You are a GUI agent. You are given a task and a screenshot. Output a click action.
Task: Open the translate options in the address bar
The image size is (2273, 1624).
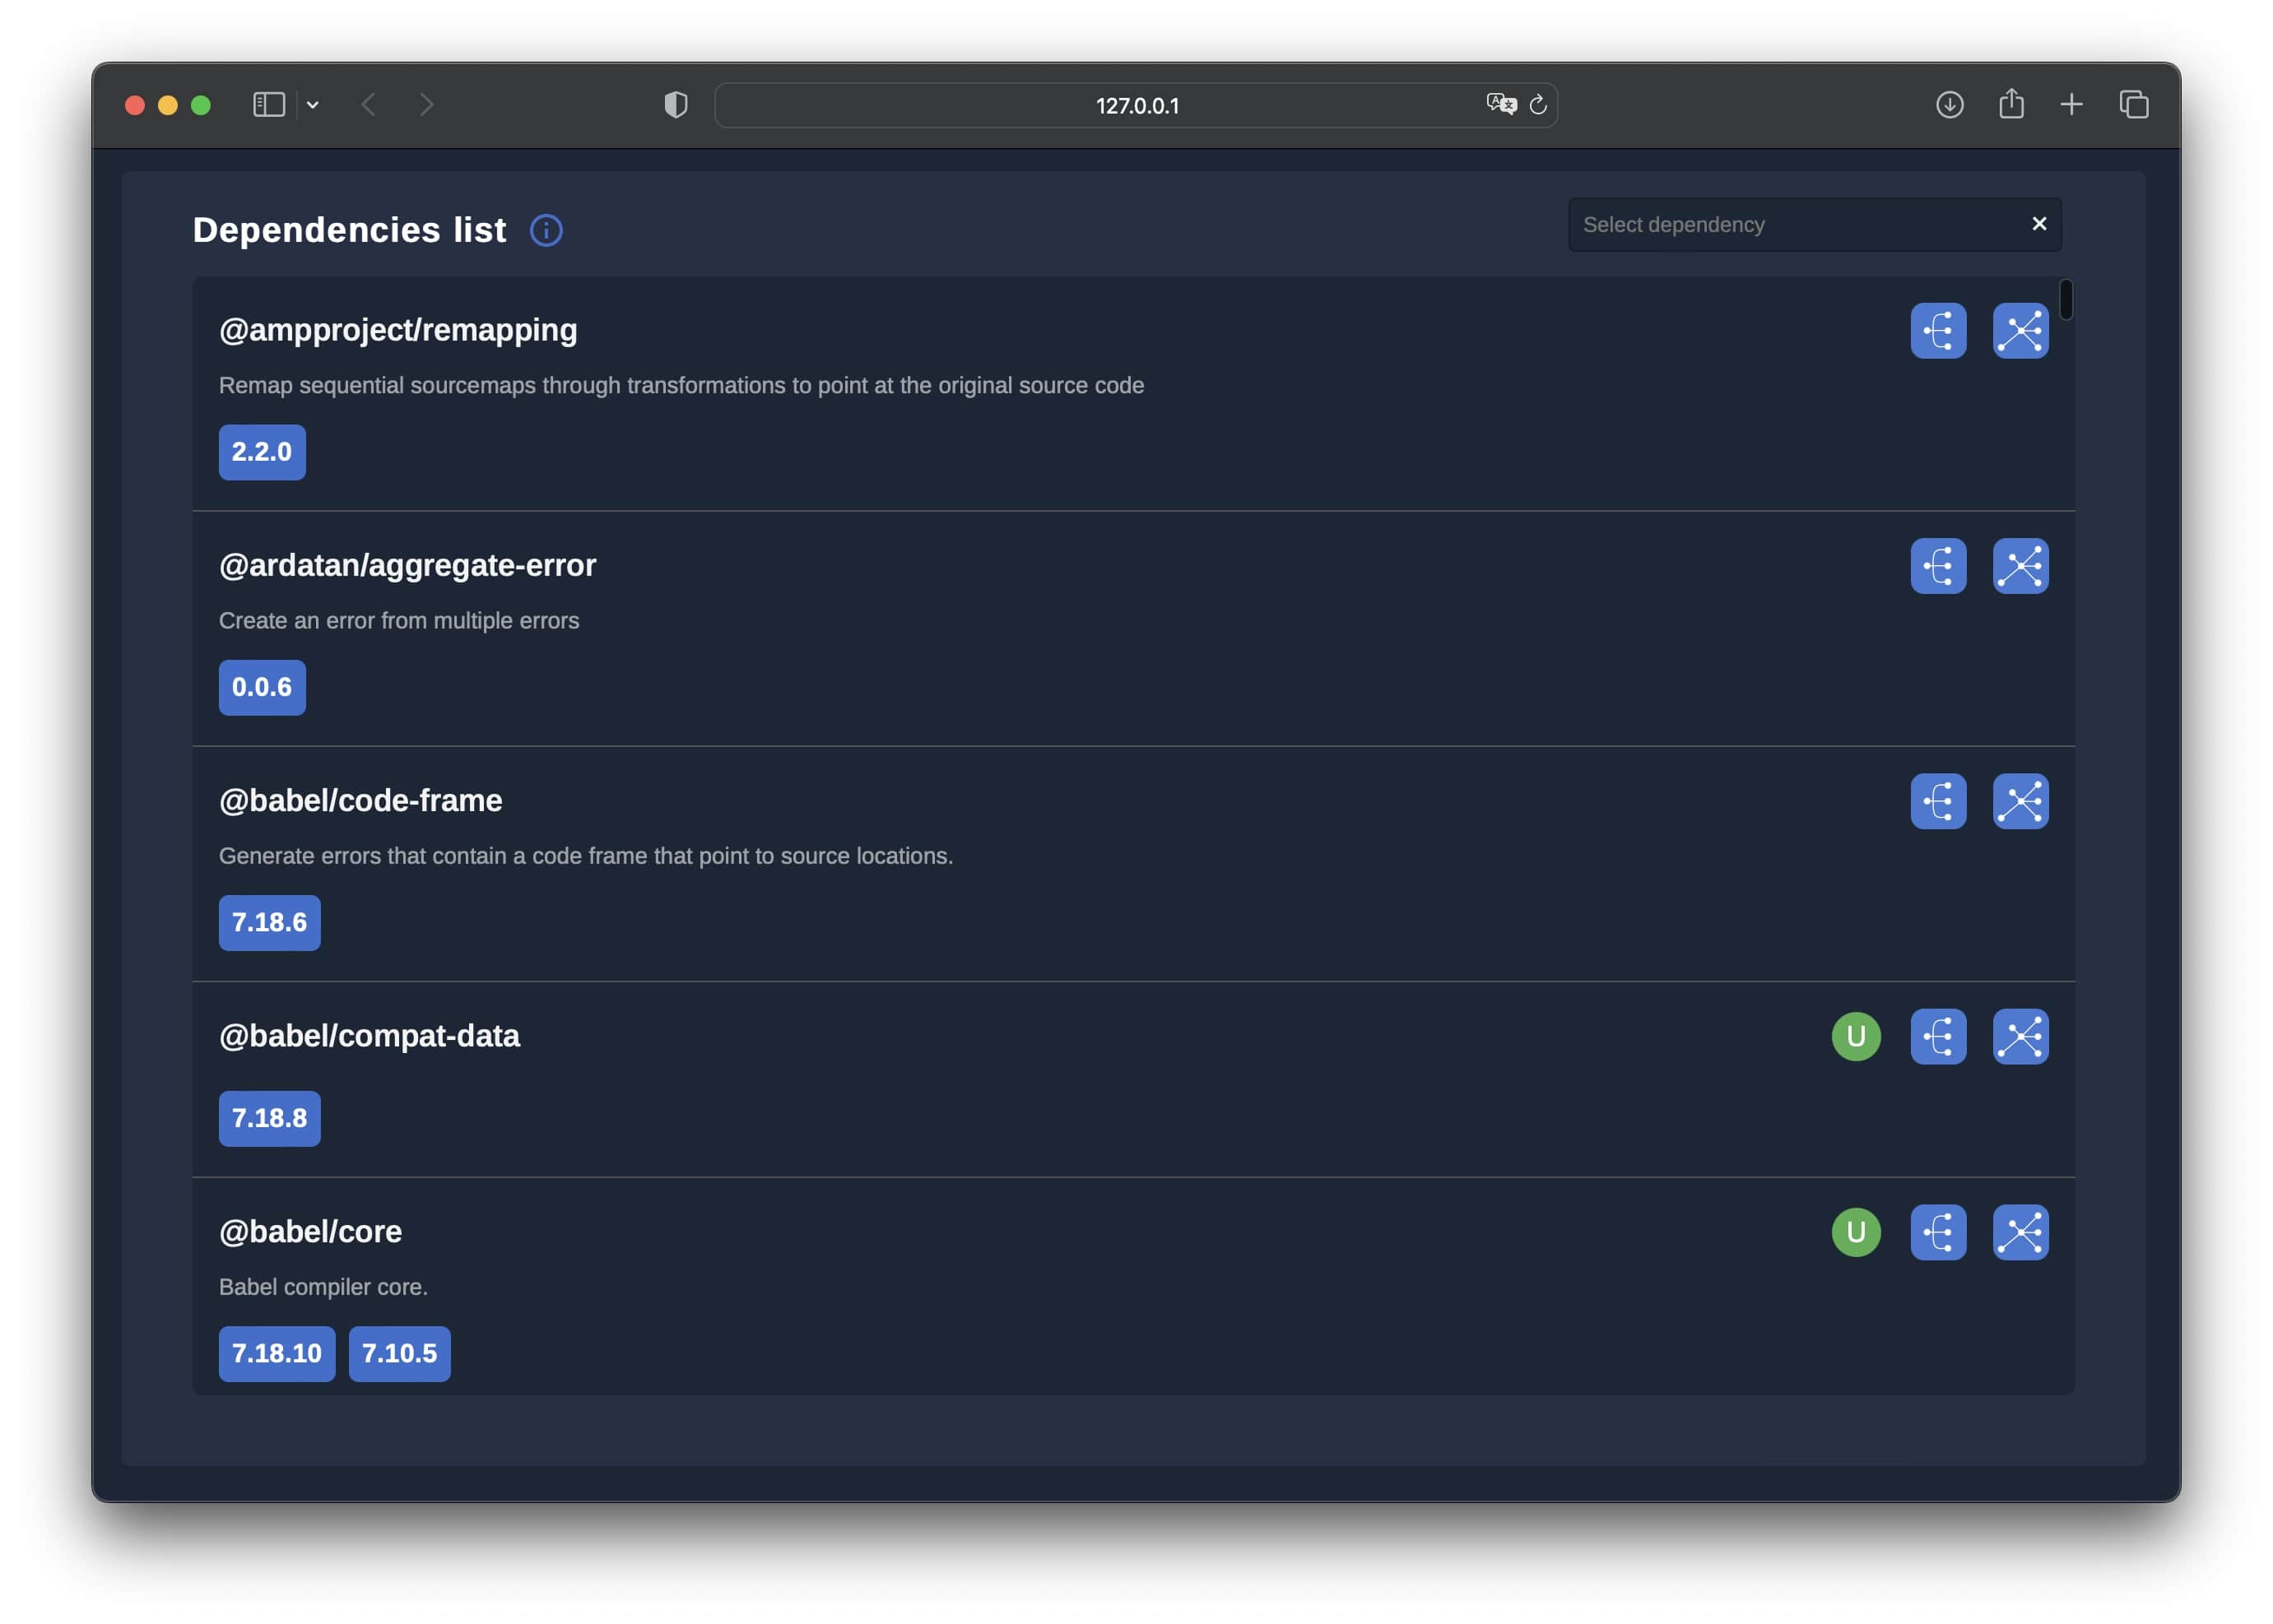1499,104
